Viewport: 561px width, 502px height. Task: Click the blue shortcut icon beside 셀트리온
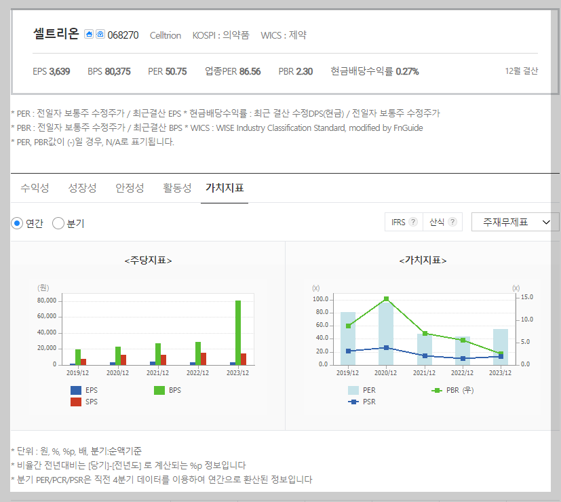click(x=90, y=34)
